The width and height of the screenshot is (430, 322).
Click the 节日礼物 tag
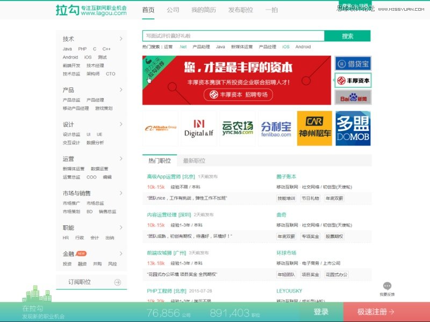310,198
